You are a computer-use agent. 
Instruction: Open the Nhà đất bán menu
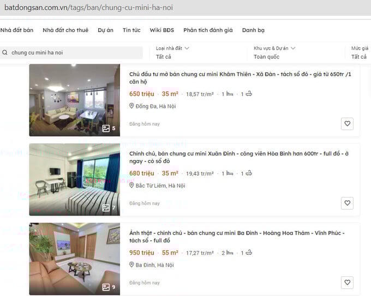(16, 30)
